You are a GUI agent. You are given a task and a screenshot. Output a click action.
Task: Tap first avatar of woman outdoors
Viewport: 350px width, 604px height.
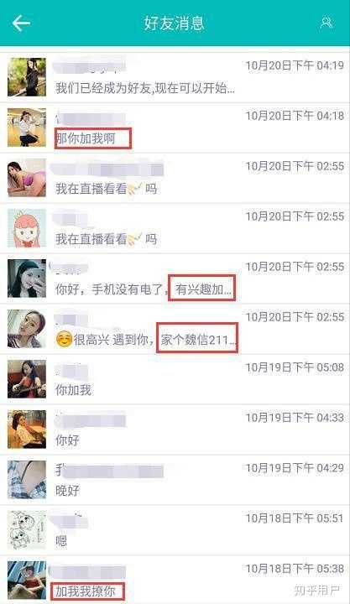(x=27, y=77)
